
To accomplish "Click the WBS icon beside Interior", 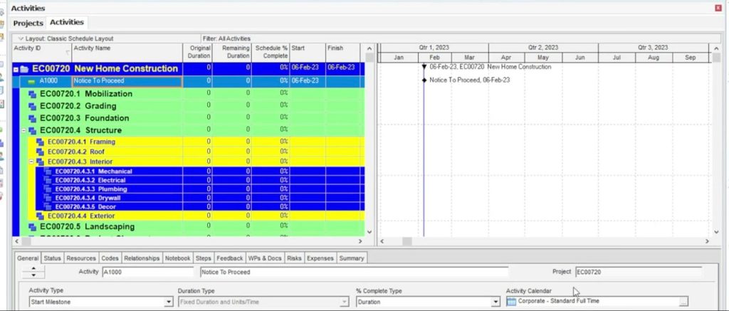I will [x=40, y=162].
